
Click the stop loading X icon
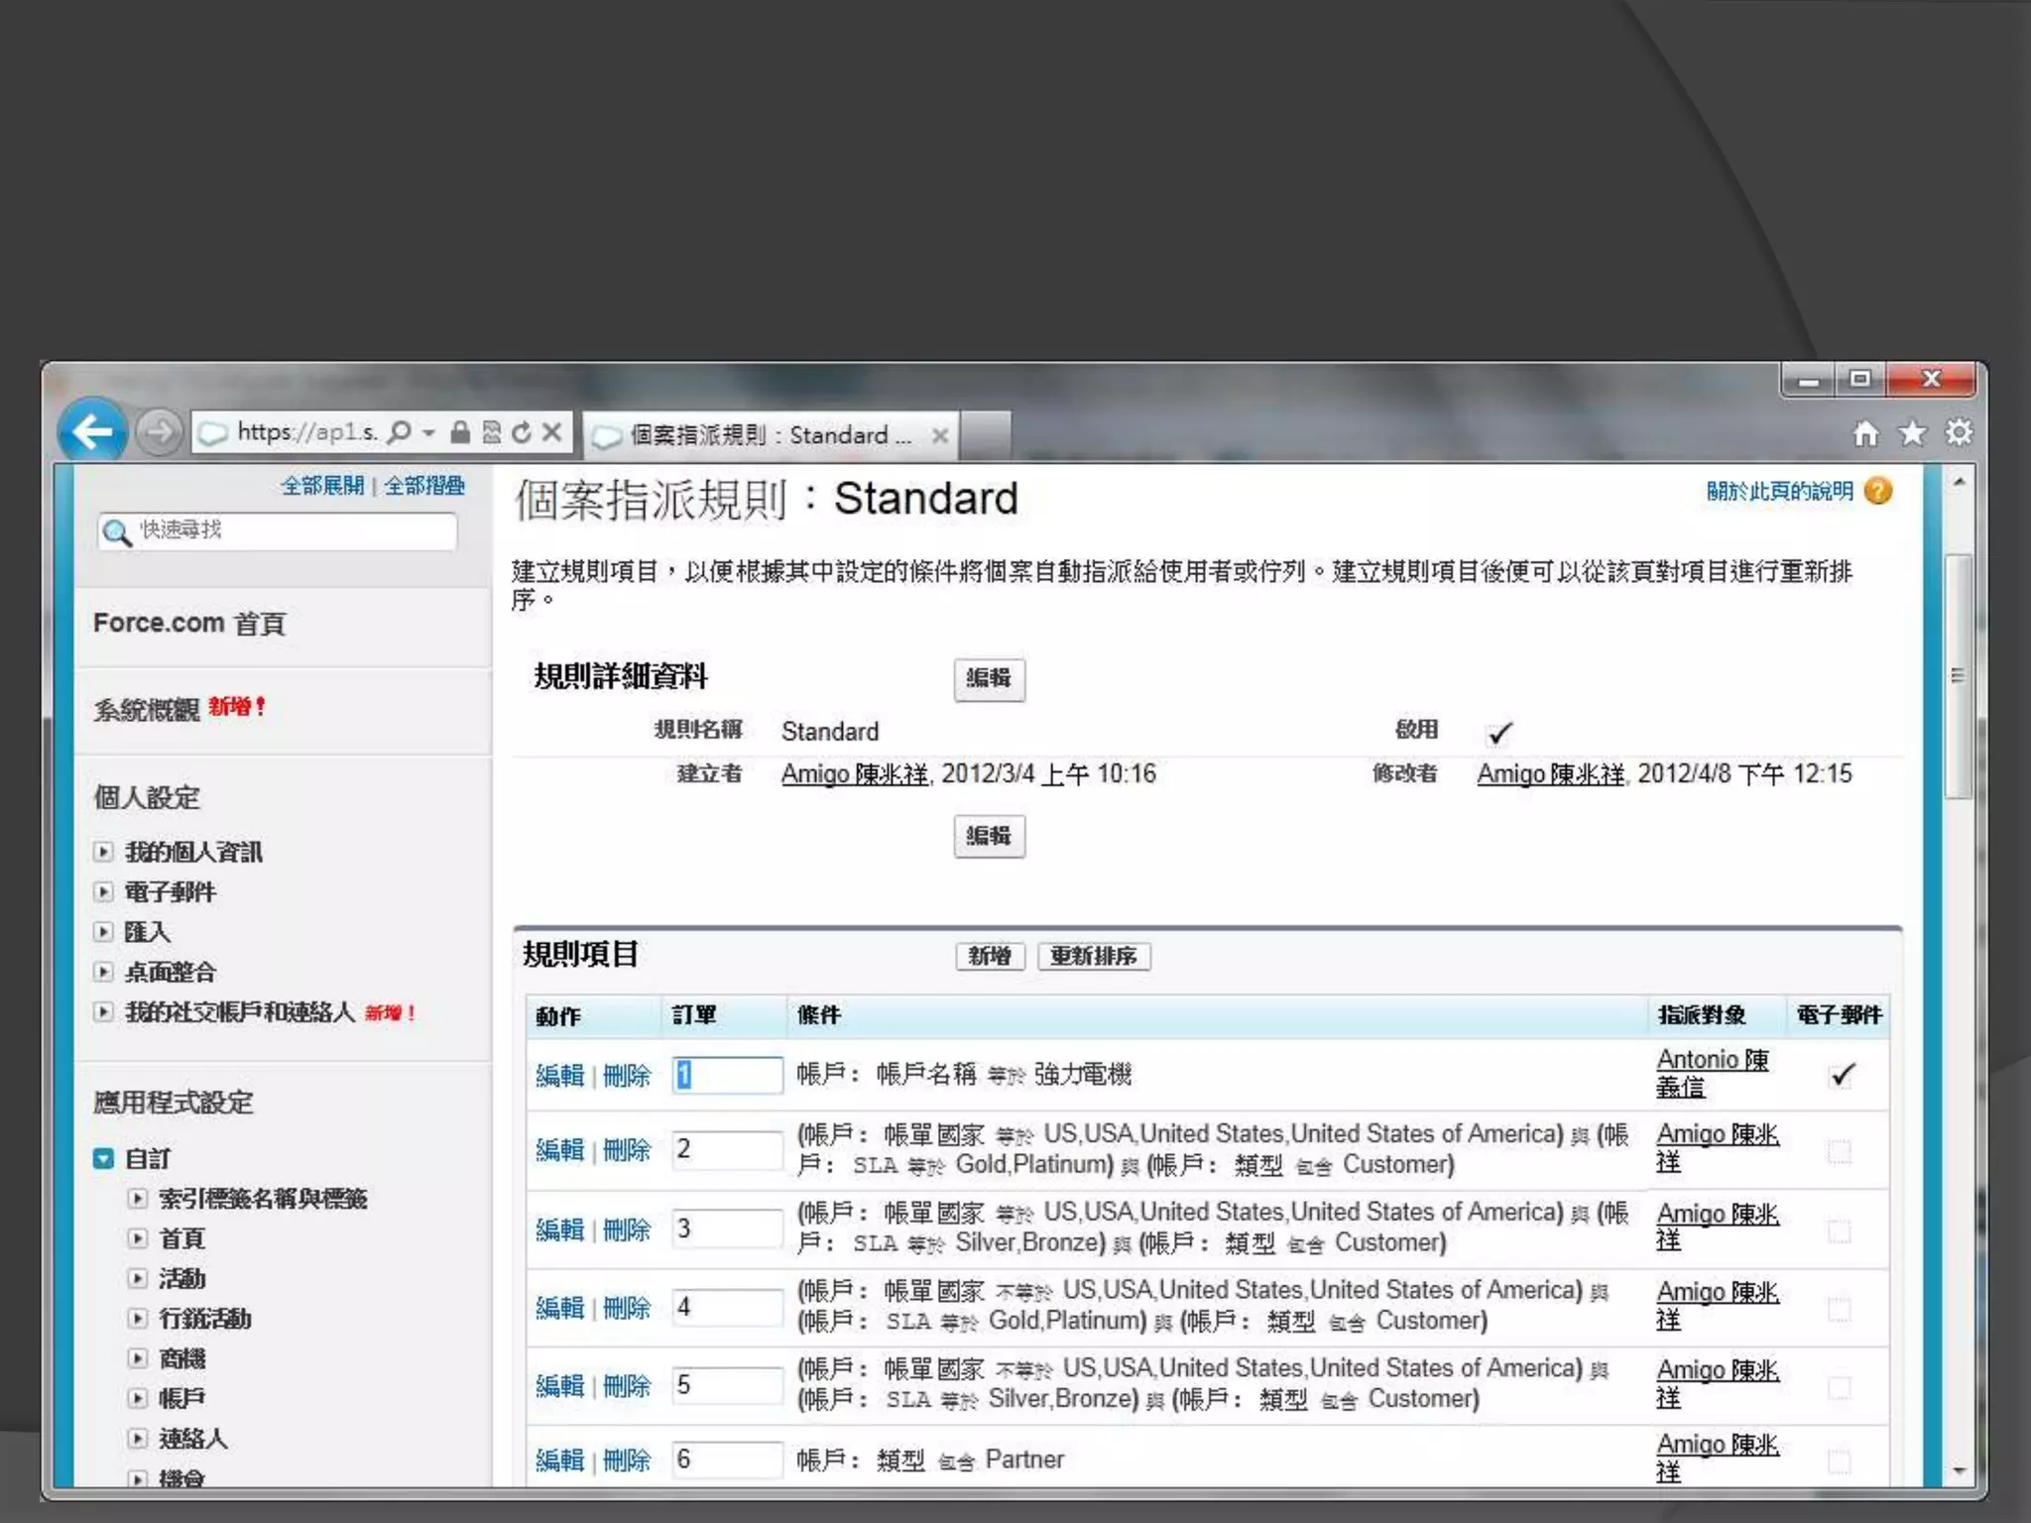pos(552,432)
